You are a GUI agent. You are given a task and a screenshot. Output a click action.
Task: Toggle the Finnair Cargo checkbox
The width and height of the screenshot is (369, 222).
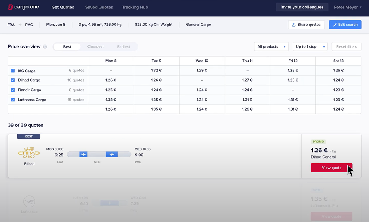pyautogui.click(x=13, y=90)
